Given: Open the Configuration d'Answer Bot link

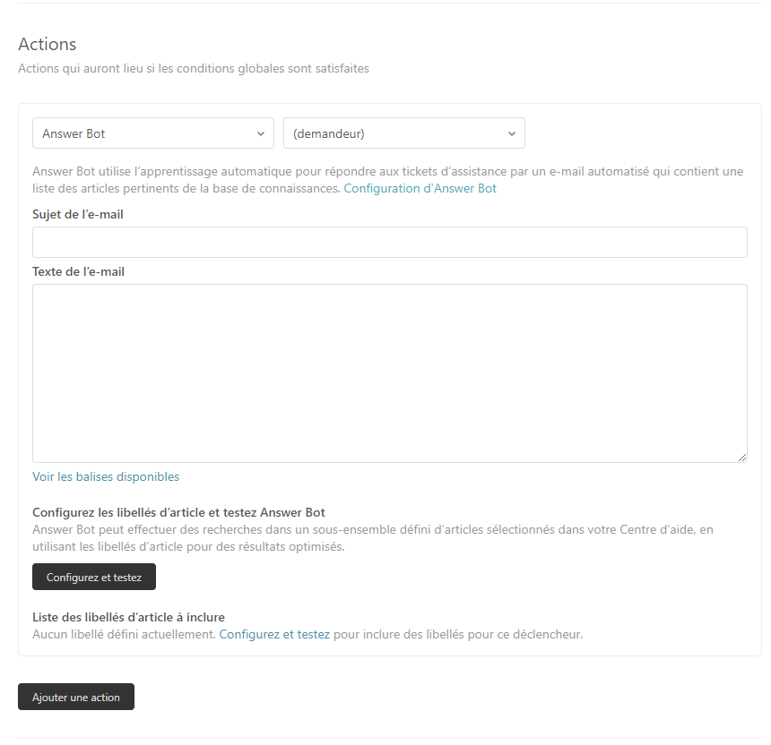Looking at the screenshot, I should 420,188.
